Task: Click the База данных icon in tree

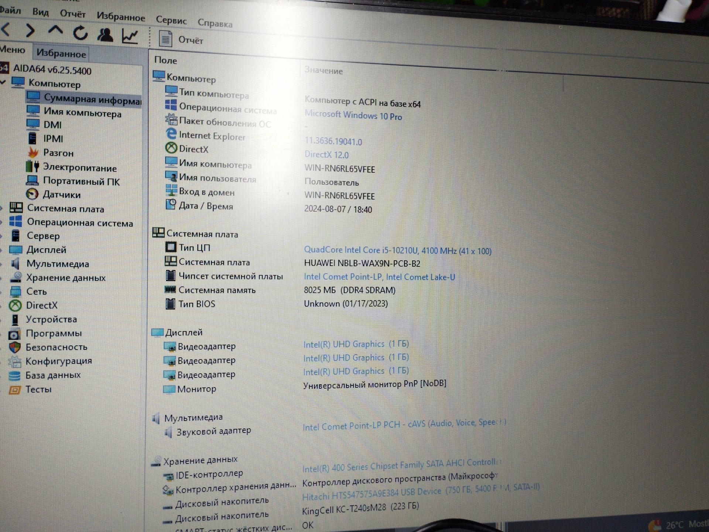Action: (14, 375)
